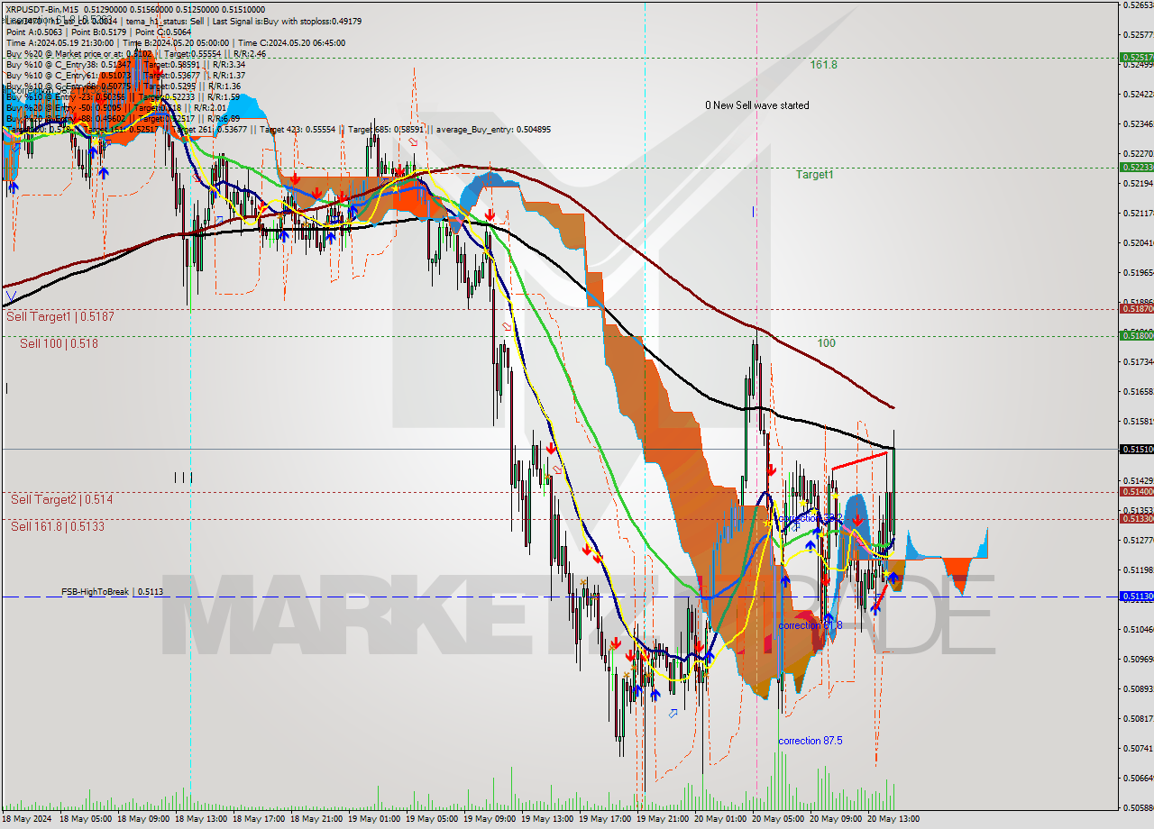Click the '19 May 09:00' time label
Viewport: 1154px width, 829px height.
(490, 819)
